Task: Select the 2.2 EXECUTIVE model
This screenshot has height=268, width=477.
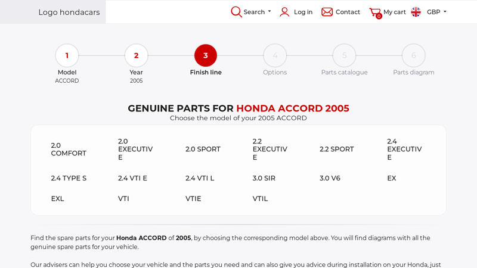Action: pyautogui.click(x=270, y=149)
